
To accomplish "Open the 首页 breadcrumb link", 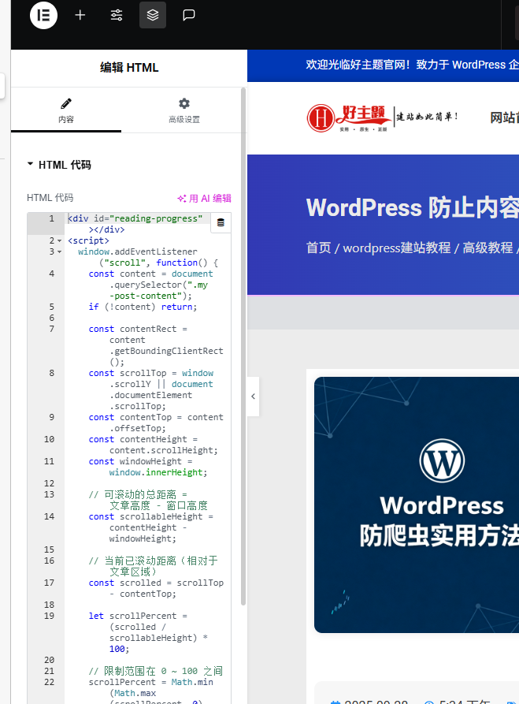I will pos(318,248).
